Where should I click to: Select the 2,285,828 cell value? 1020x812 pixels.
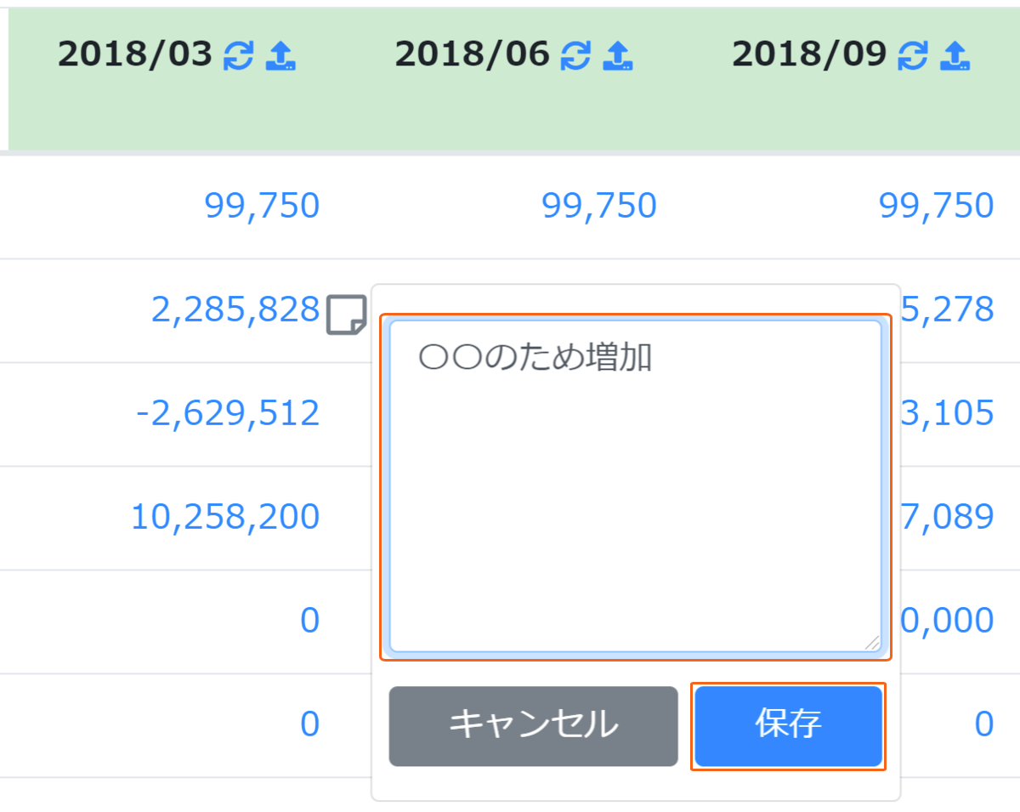coord(235,310)
